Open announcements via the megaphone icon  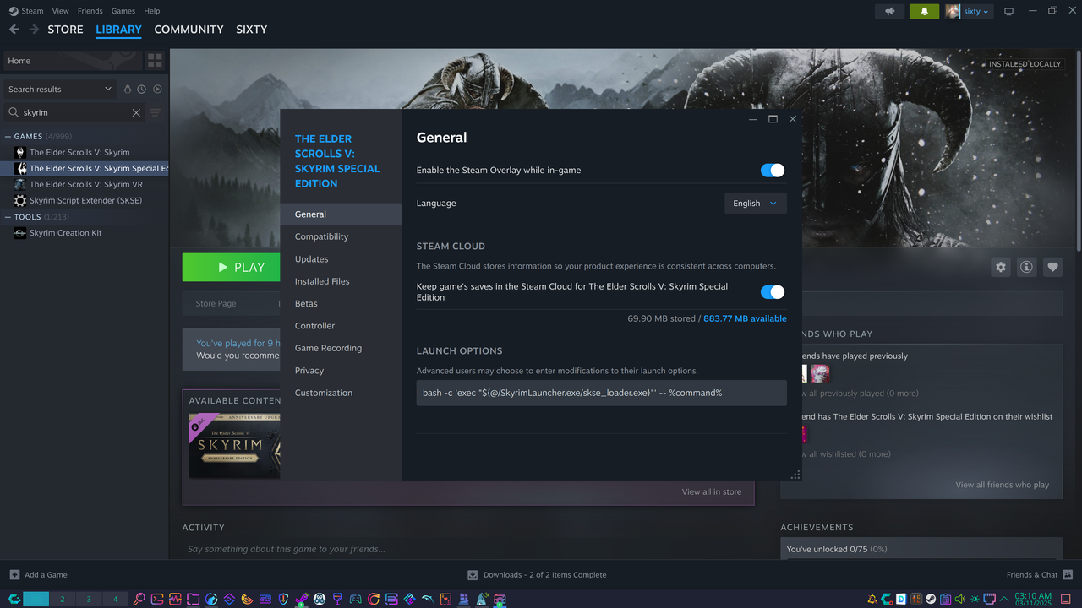point(890,12)
